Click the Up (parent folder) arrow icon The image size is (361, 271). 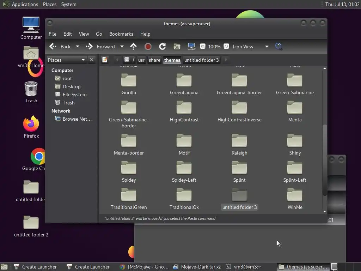tap(133, 47)
